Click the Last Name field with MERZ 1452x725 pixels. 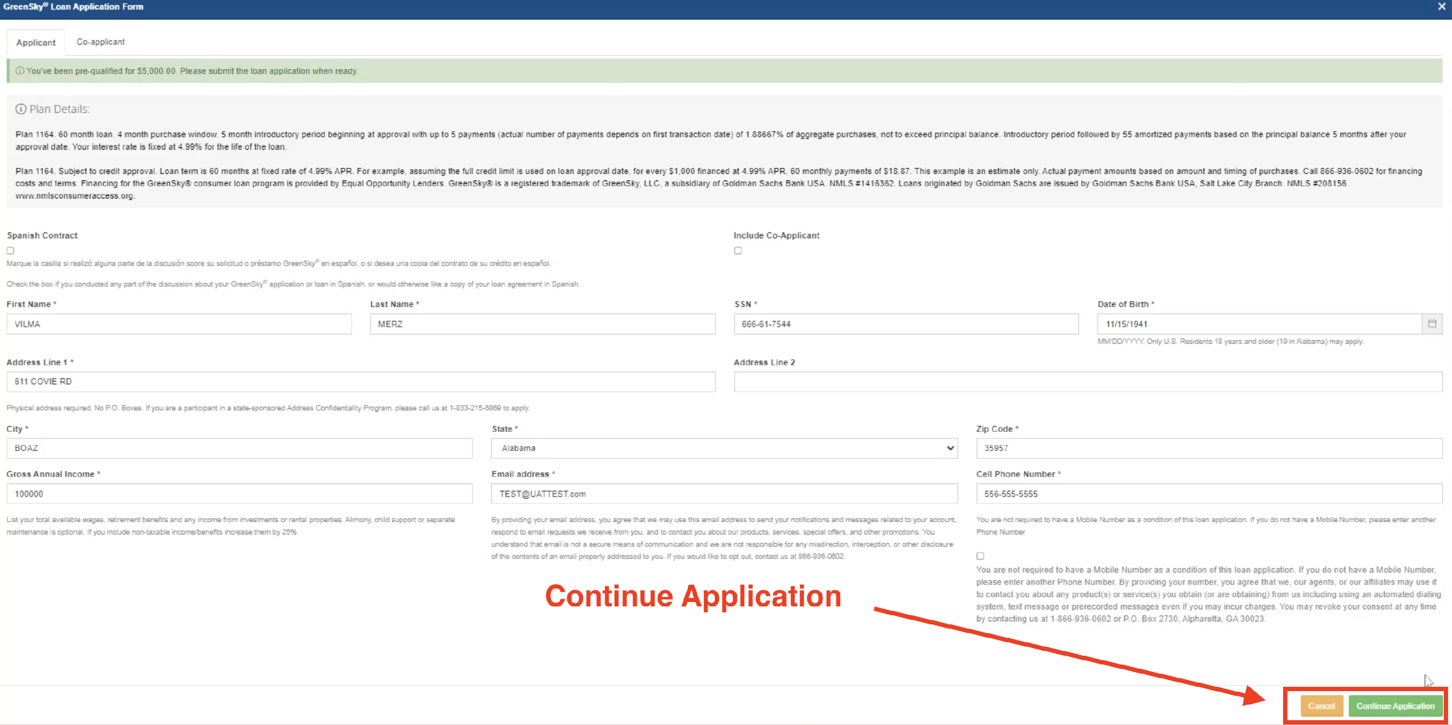[542, 324]
